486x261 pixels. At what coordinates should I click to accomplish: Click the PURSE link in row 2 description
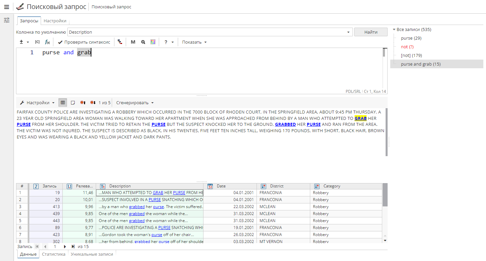[155, 200]
